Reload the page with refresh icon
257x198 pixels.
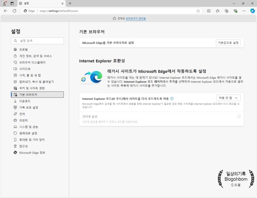point(15,11)
